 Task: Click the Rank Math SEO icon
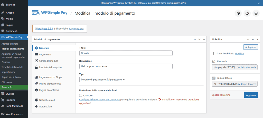click(3, 106)
